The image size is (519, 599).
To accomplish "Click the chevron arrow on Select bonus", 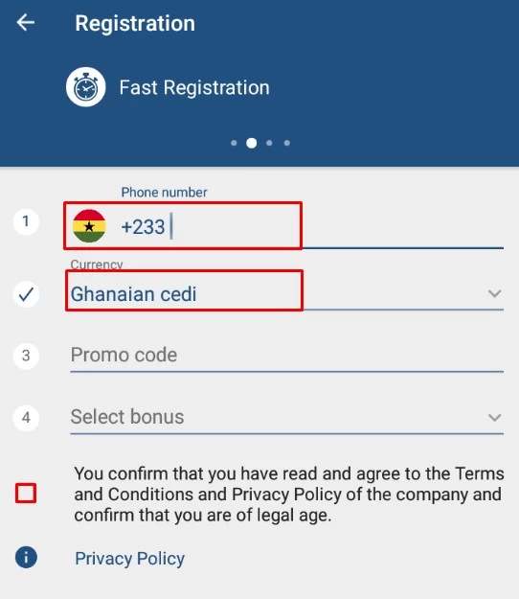I will point(494,418).
